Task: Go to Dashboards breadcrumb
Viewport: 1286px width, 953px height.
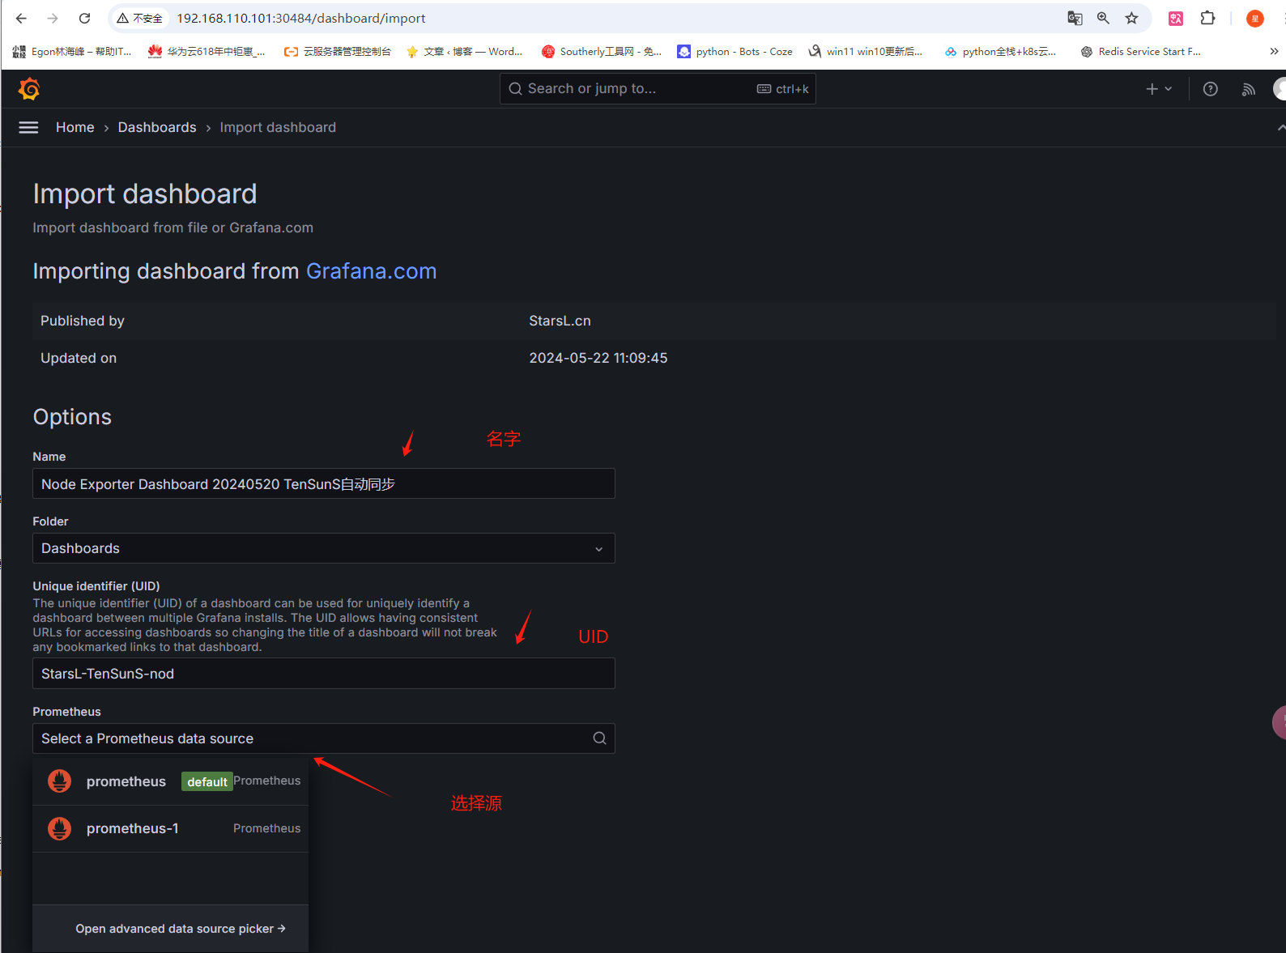Action: [x=157, y=127]
